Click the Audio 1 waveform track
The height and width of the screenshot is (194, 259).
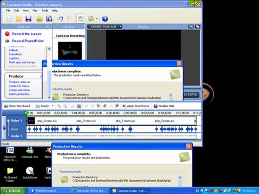pyautogui.click(x=111, y=136)
